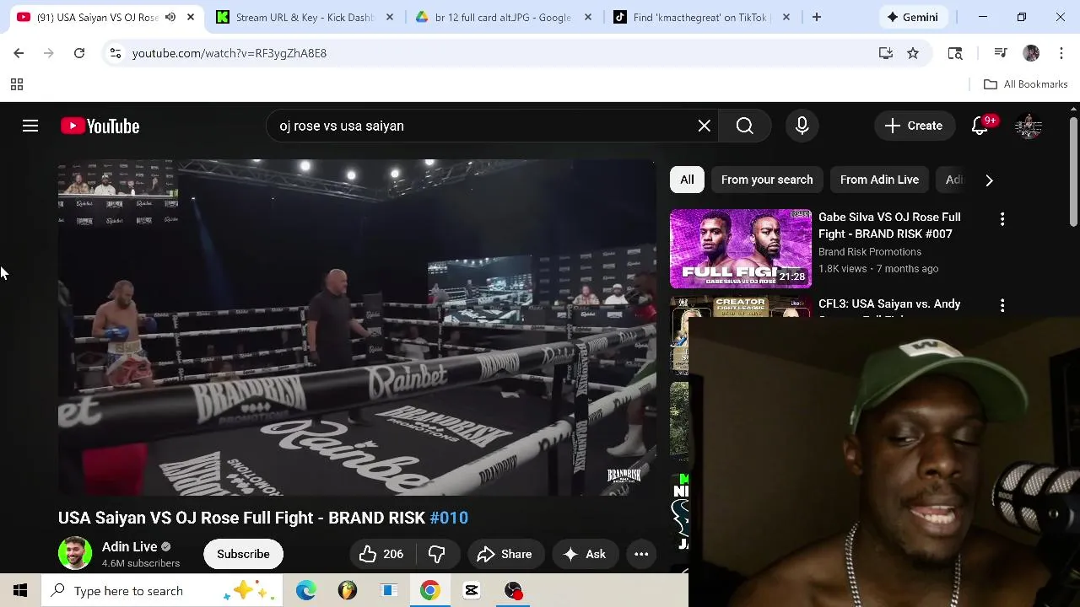Open the media controls icon in Chrome toolbar

(1001, 53)
